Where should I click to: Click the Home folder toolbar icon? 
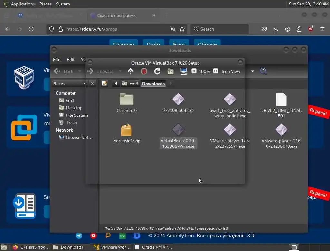point(170,71)
